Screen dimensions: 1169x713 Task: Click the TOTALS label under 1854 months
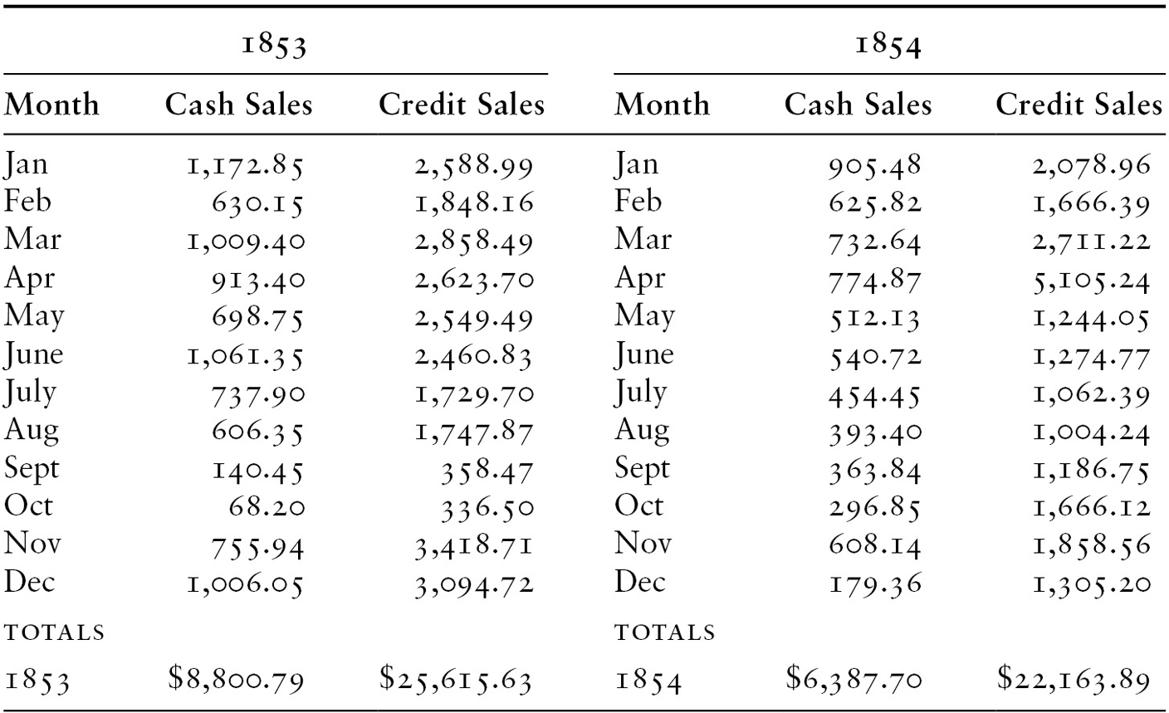(x=664, y=633)
